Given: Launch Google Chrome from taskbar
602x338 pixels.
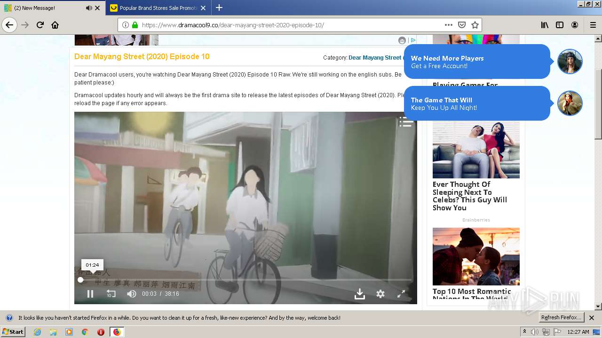Looking at the screenshot, I should point(85,332).
